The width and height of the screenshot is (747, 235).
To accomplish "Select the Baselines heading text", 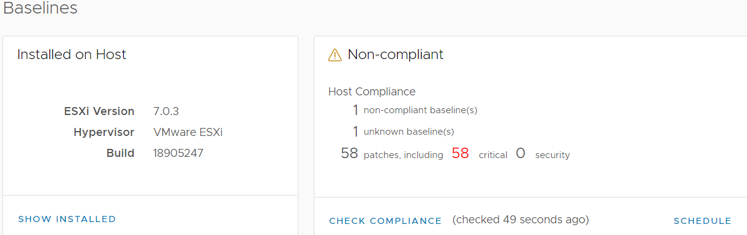I will (41, 9).
